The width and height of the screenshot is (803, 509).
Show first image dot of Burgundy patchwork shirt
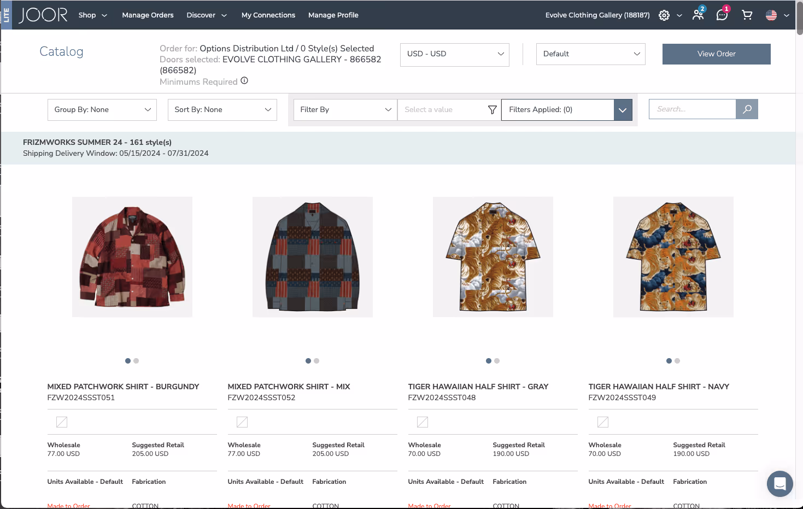[128, 361]
